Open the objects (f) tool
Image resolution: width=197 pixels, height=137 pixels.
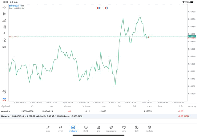pyautogui.click(x=4, y=33)
